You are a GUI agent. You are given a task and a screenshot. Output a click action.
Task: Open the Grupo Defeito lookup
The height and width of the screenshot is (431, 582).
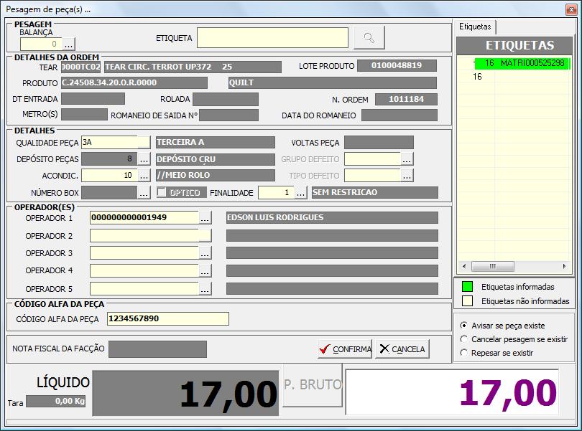click(x=407, y=159)
